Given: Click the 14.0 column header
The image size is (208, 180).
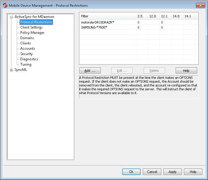Looking at the screenshot, I should (x=177, y=16).
